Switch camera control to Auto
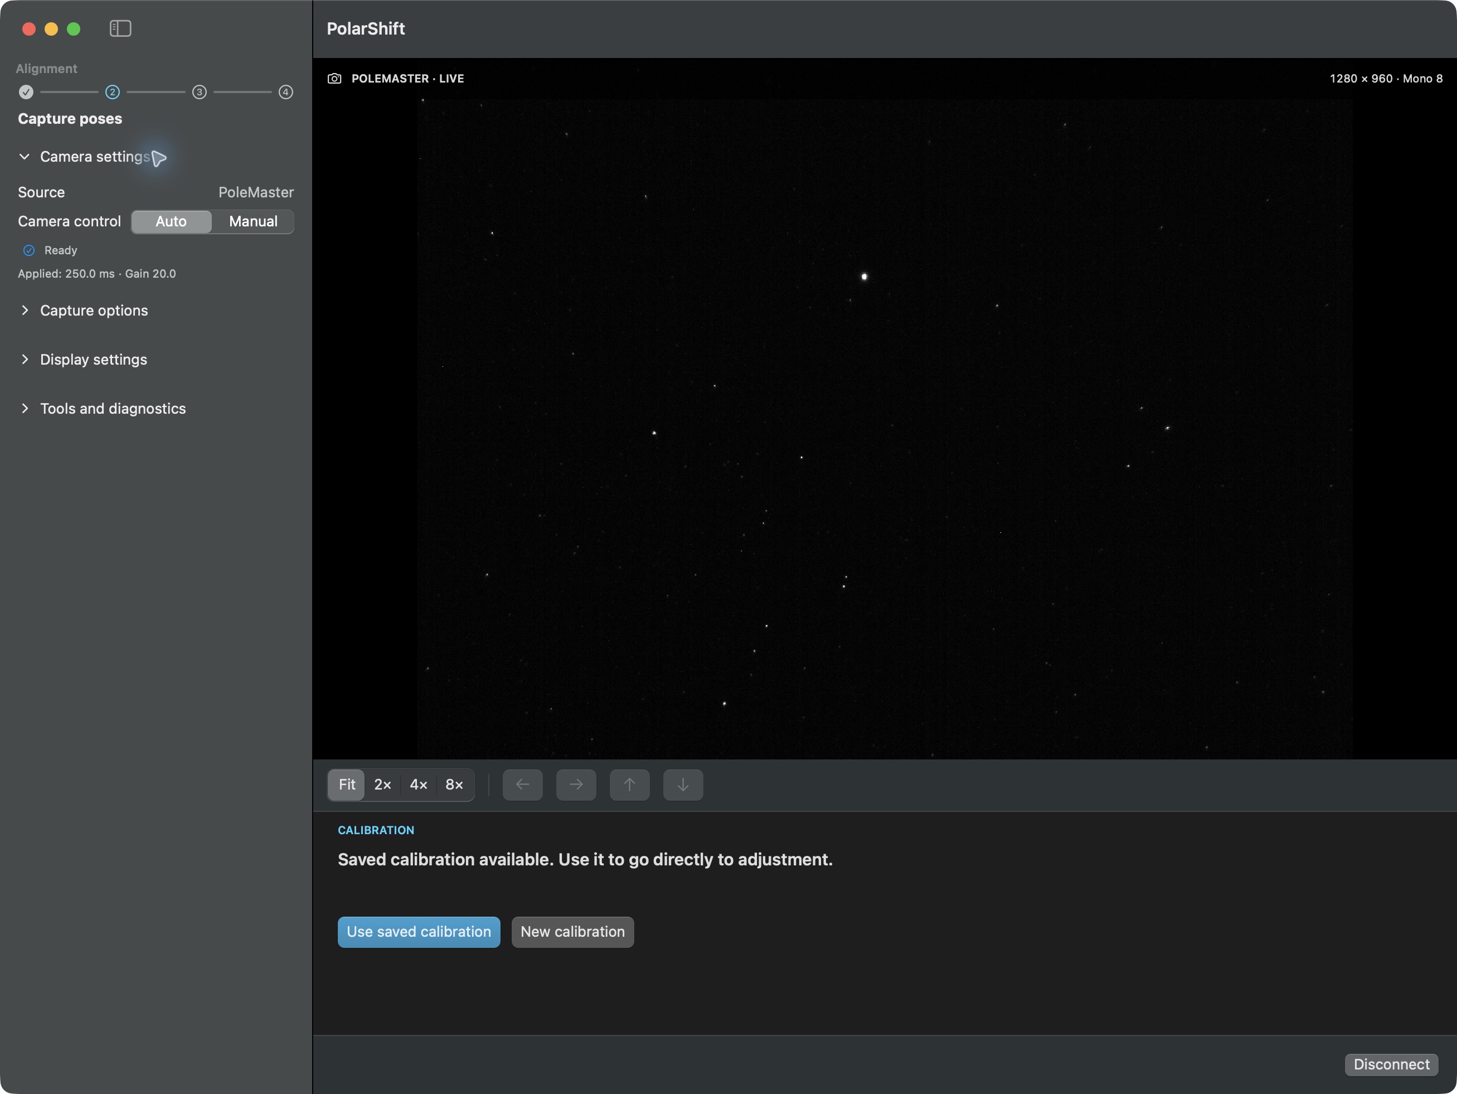This screenshot has height=1094, width=1457. point(171,221)
